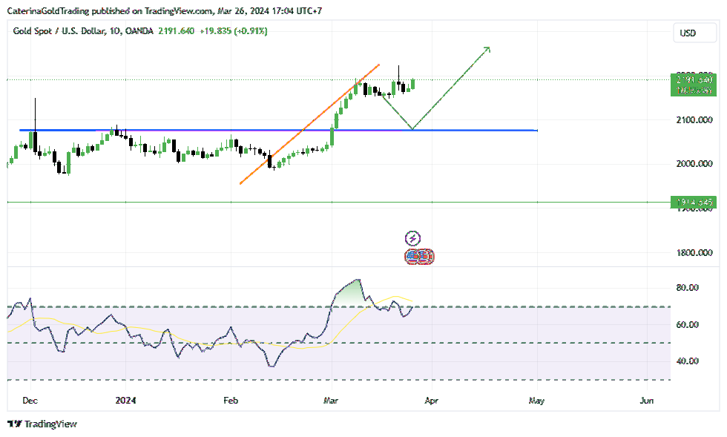Click the OANDA source label
The height and width of the screenshot is (437, 727).
pos(139,31)
